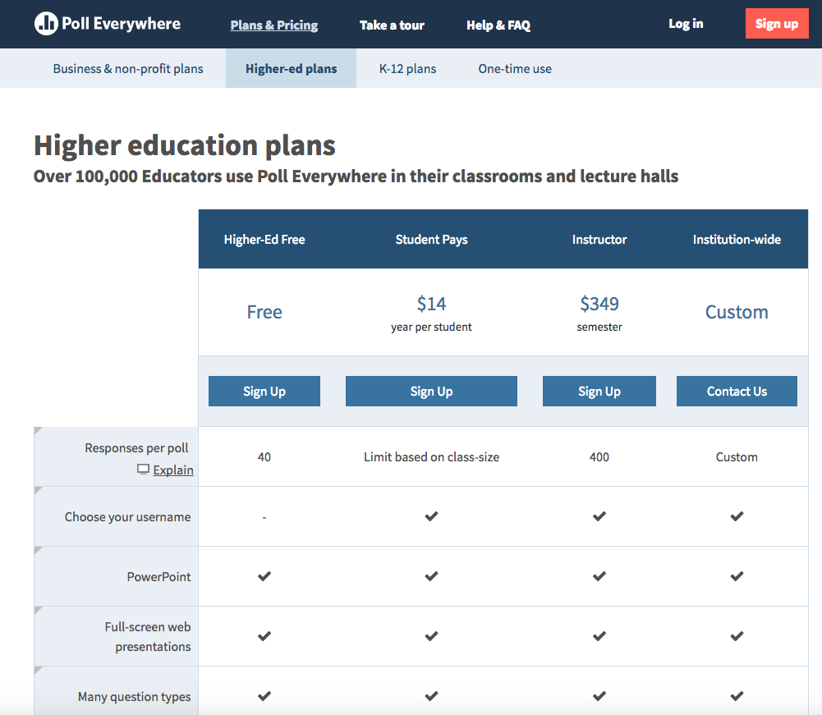
Task: Click Many question types checkmark under Institution-wide
Action: coord(737,696)
